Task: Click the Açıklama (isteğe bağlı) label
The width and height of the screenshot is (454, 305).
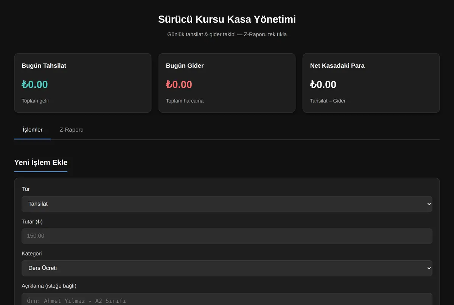Action: click(49, 286)
